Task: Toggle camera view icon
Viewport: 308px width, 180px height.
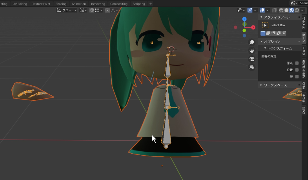Action: point(252,59)
